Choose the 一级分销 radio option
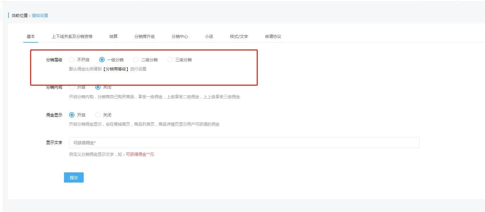The height and width of the screenshot is (212, 485). tap(102, 60)
